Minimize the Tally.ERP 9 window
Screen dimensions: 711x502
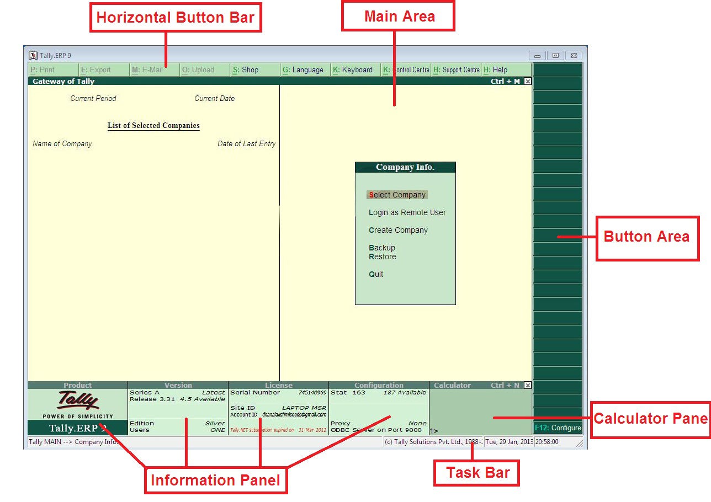pos(537,55)
